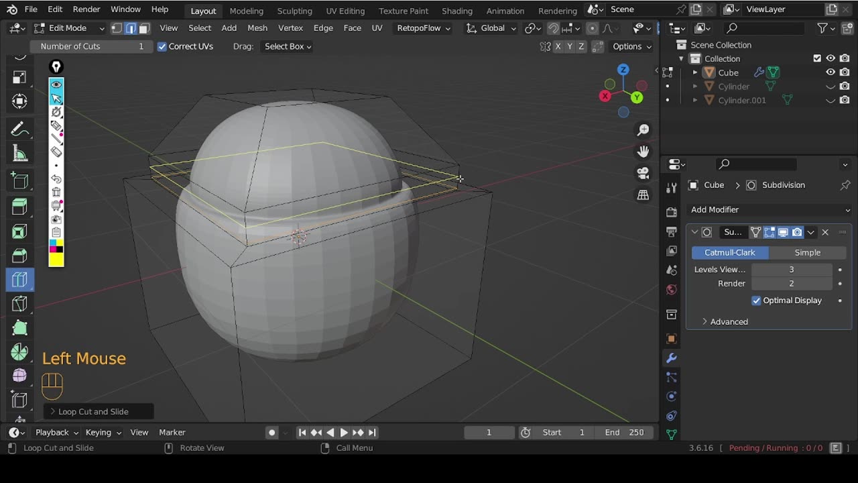Toggle snapping magnet in header
This screenshot has width=858, height=483.
tap(553, 28)
